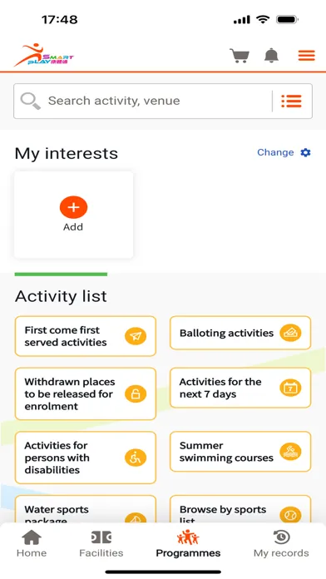Open Balloting activities

click(x=240, y=333)
